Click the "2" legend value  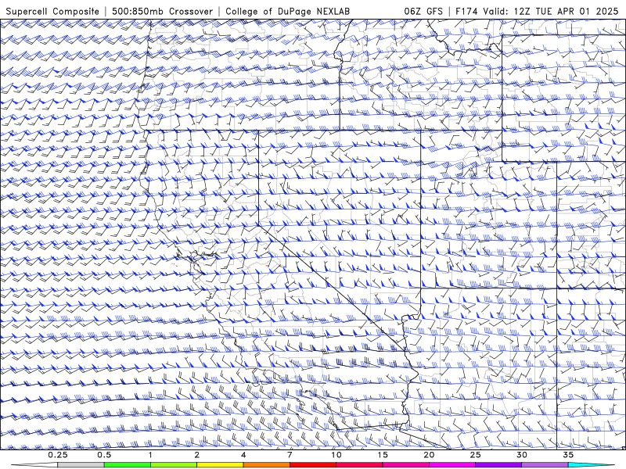click(x=197, y=455)
